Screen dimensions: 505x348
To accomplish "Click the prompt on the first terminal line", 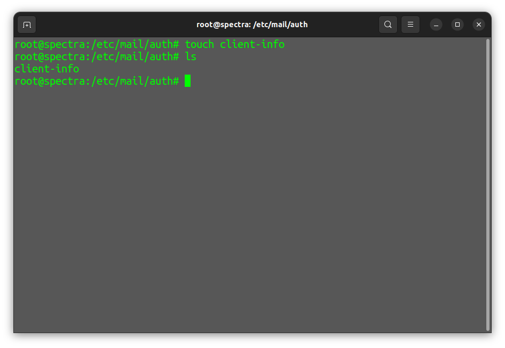I will point(97,44).
